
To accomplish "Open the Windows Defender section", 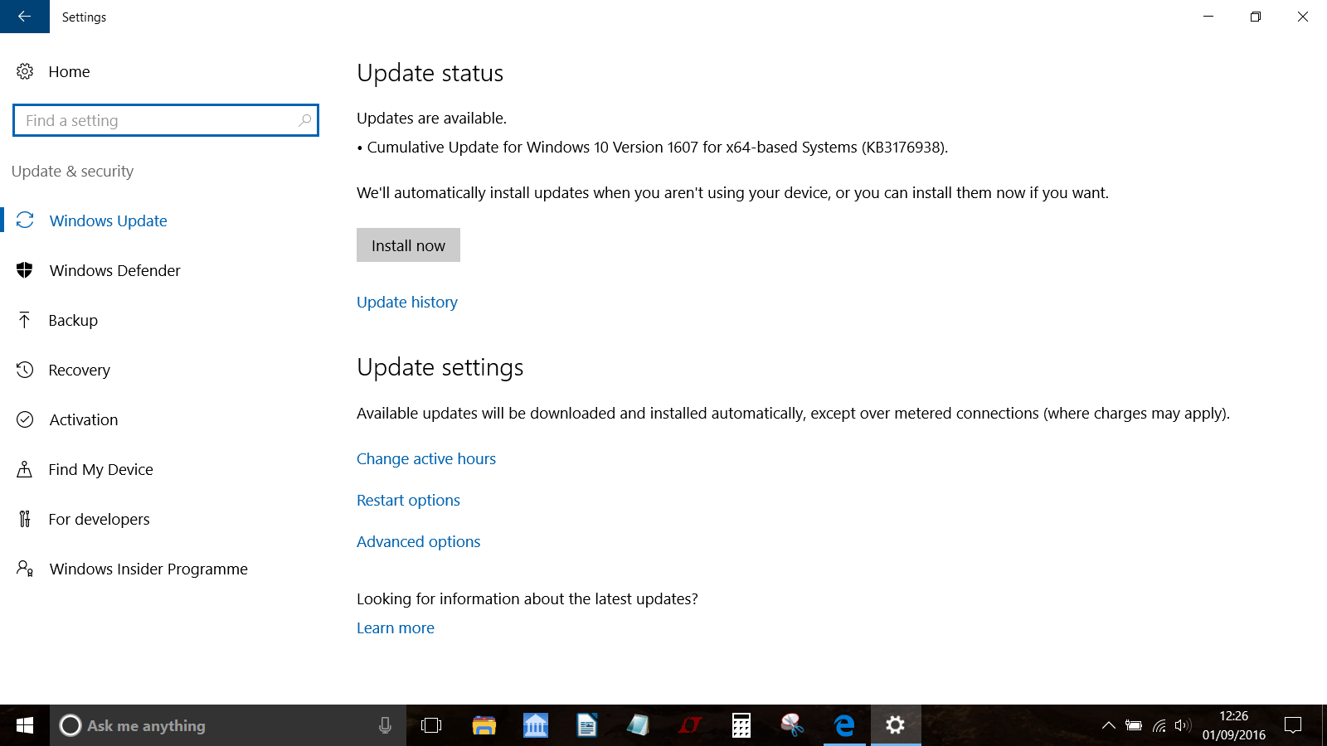I will pos(115,270).
